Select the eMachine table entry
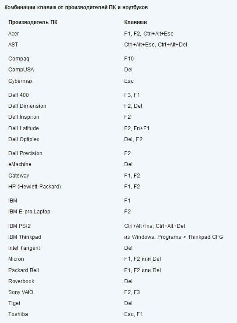The height and width of the screenshot is (323, 237). (x=20, y=164)
